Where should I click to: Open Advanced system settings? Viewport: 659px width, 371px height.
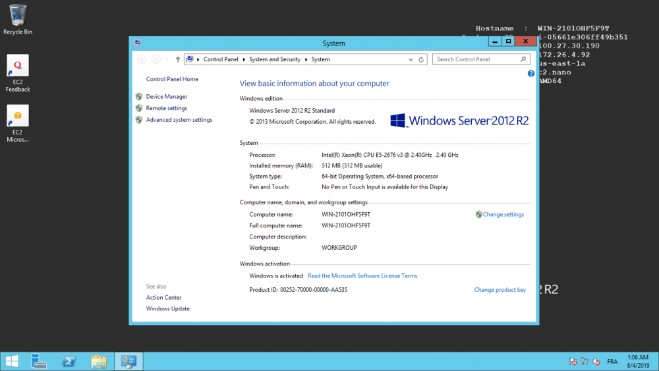coord(179,120)
